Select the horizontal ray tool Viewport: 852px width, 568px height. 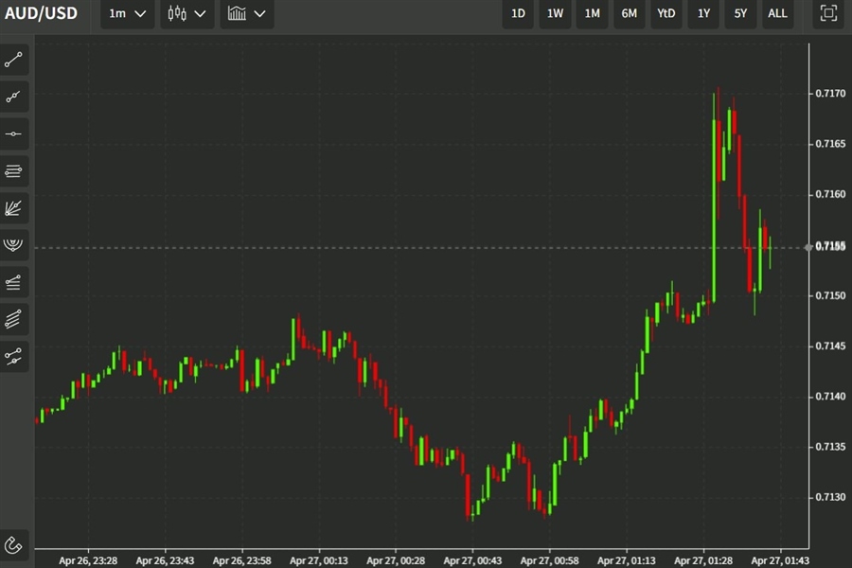pyautogui.click(x=13, y=133)
